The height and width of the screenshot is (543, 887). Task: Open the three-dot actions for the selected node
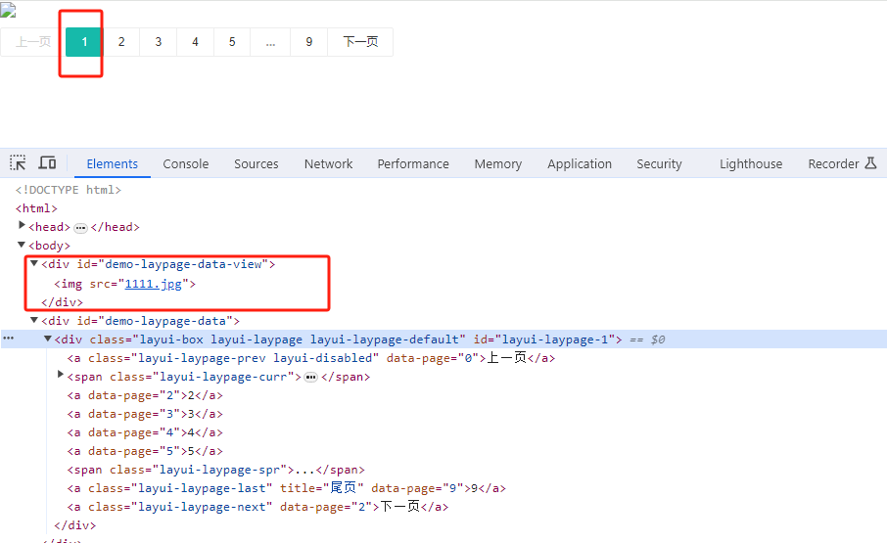click(8, 339)
